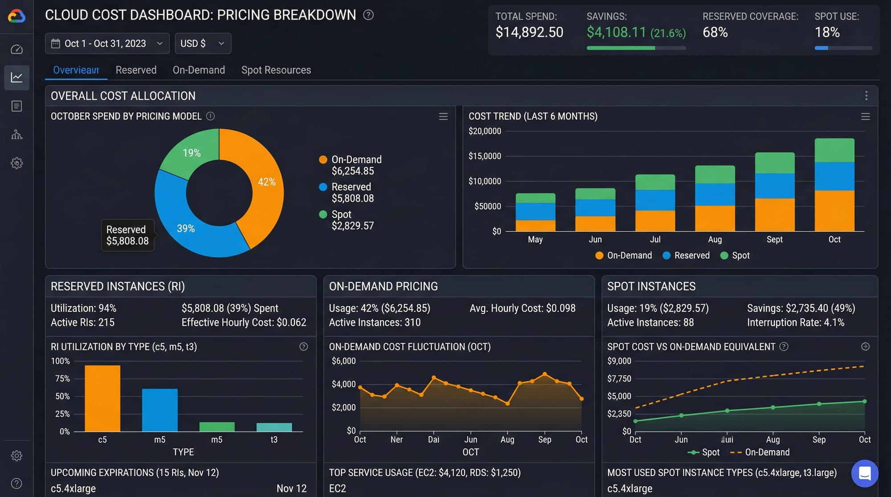
Task: Open the help question mark icon at sidebar bottom
Action: tap(16, 483)
